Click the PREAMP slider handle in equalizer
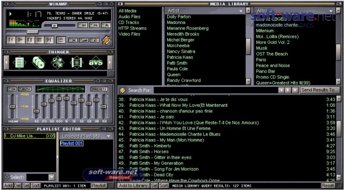This screenshot has width=344, height=190. click(12, 106)
